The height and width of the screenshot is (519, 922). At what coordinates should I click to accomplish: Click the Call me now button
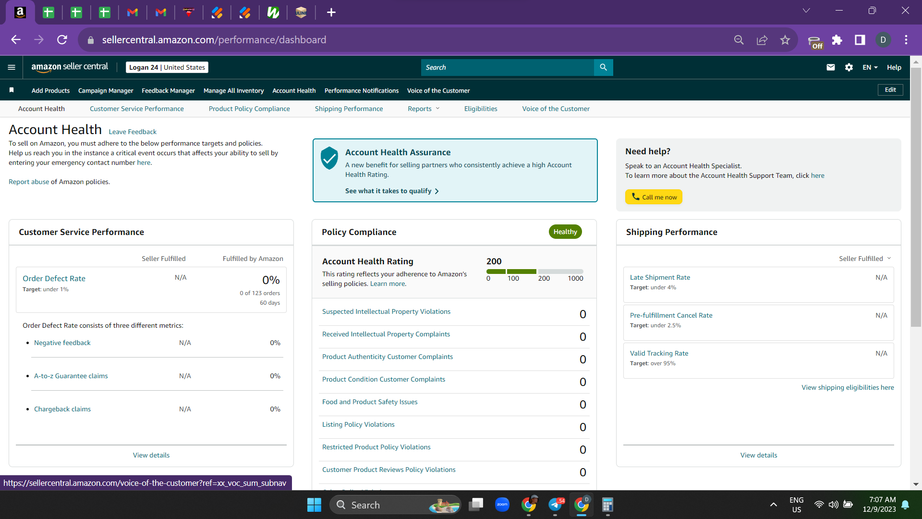pyautogui.click(x=654, y=197)
